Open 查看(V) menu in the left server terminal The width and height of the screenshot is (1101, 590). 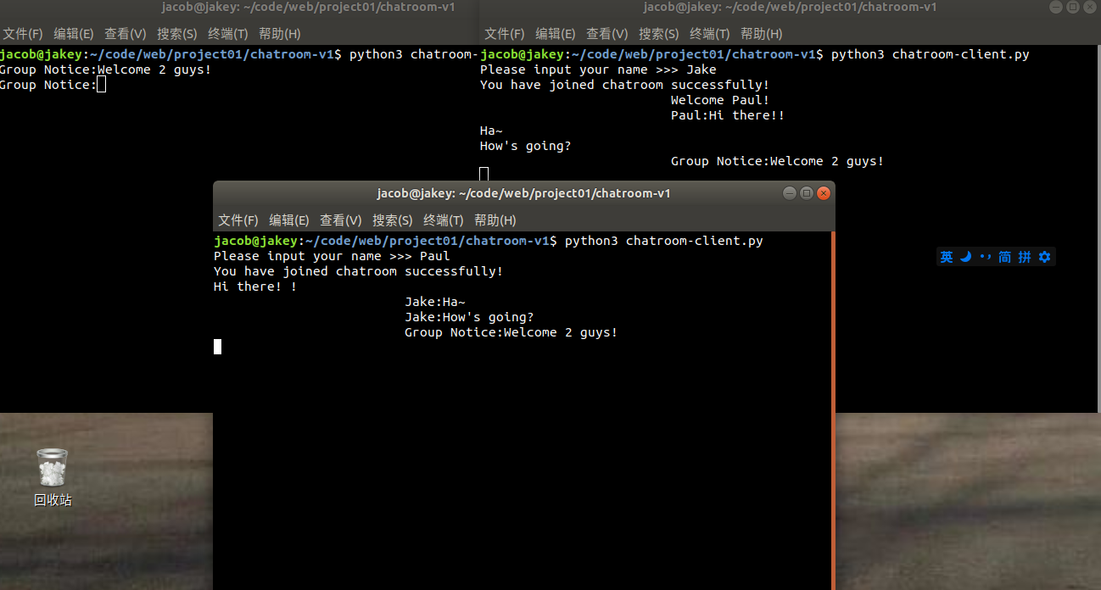click(x=126, y=34)
